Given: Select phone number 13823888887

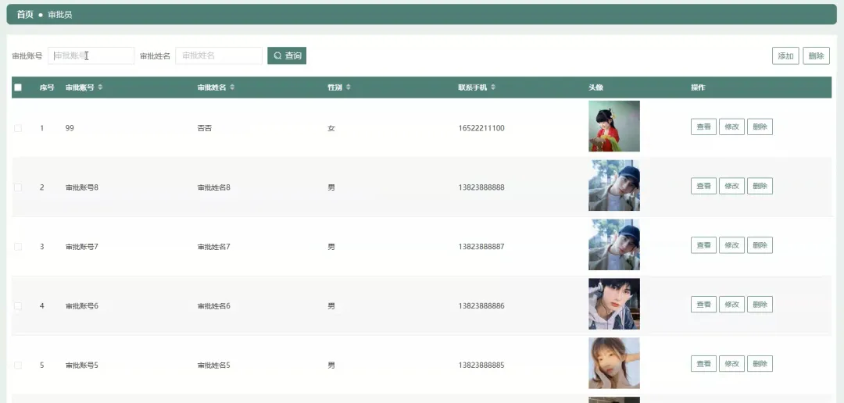Looking at the screenshot, I should coord(481,247).
